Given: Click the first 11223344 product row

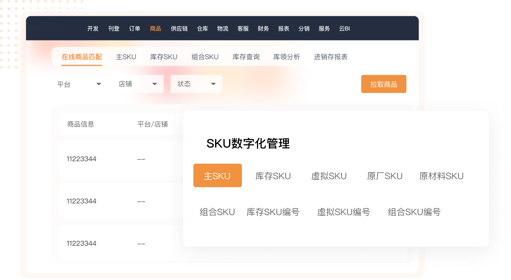Looking at the screenshot, I should tap(82, 159).
